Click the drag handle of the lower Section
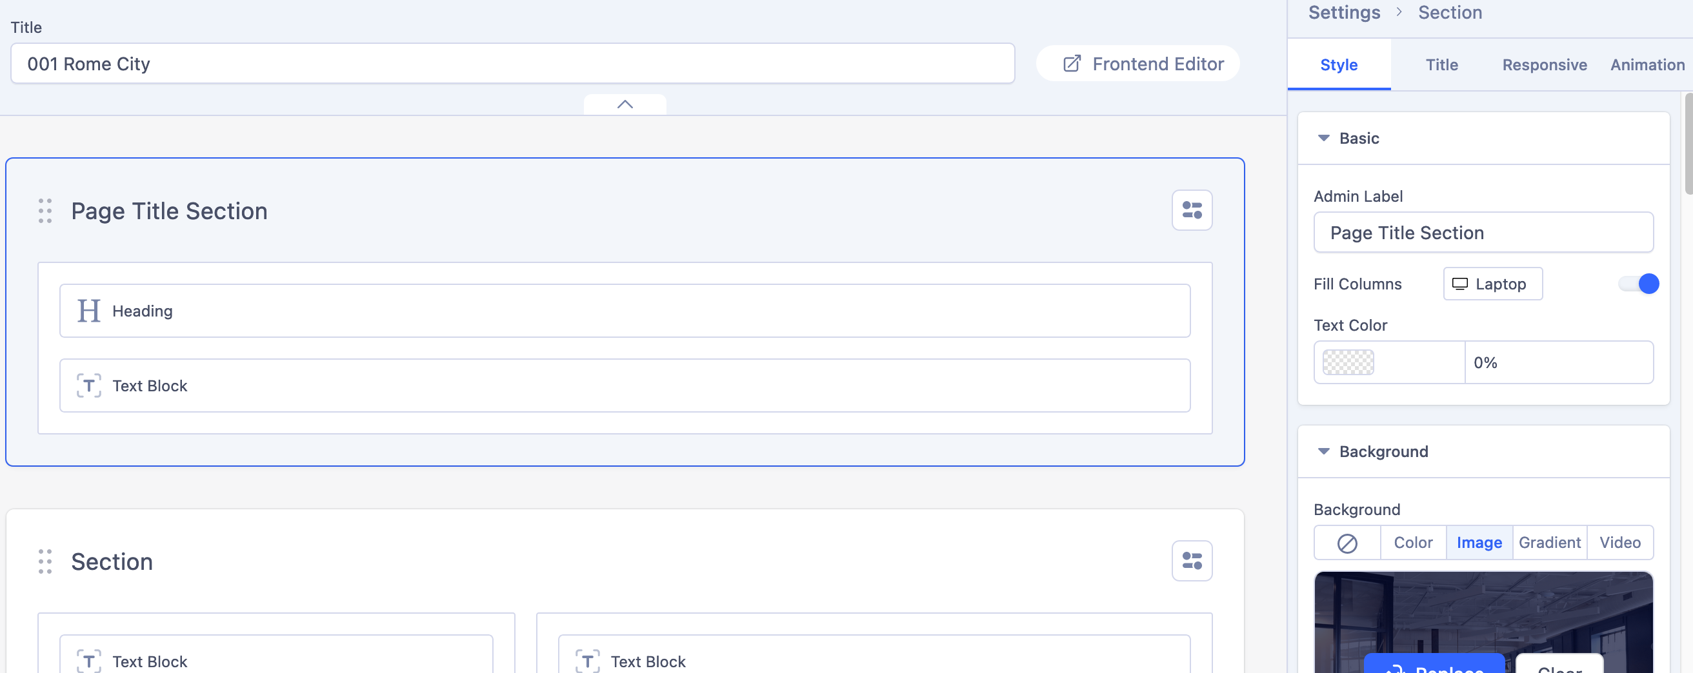This screenshot has width=1693, height=673. (45, 562)
